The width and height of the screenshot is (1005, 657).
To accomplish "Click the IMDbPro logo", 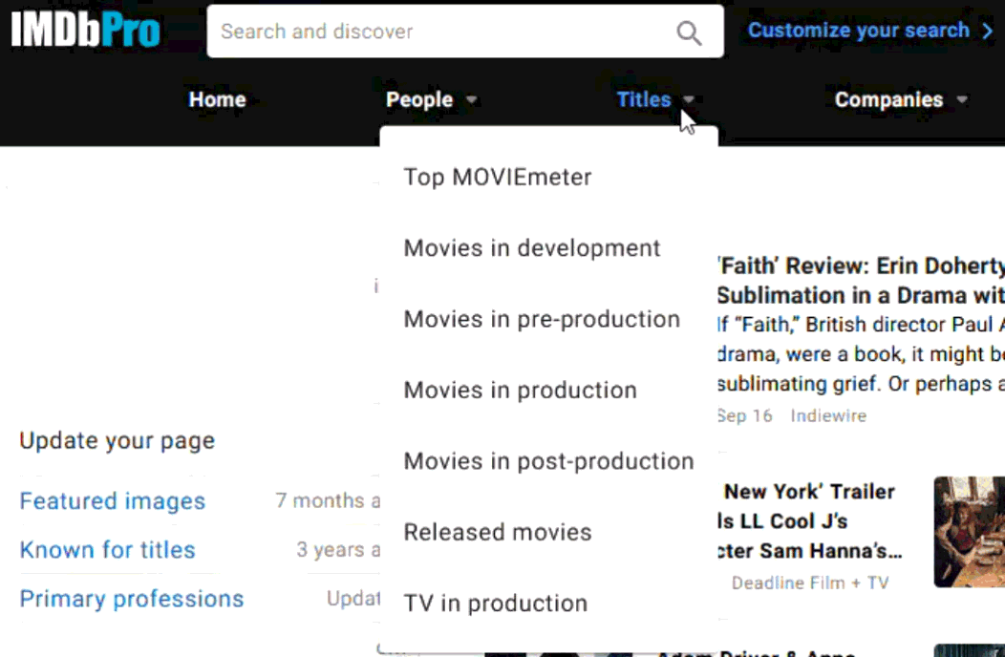I will pyautogui.click(x=85, y=30).
